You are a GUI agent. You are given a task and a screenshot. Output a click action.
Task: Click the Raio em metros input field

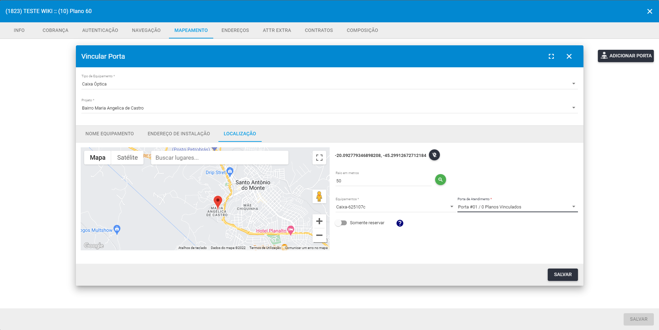pos(384,181)
